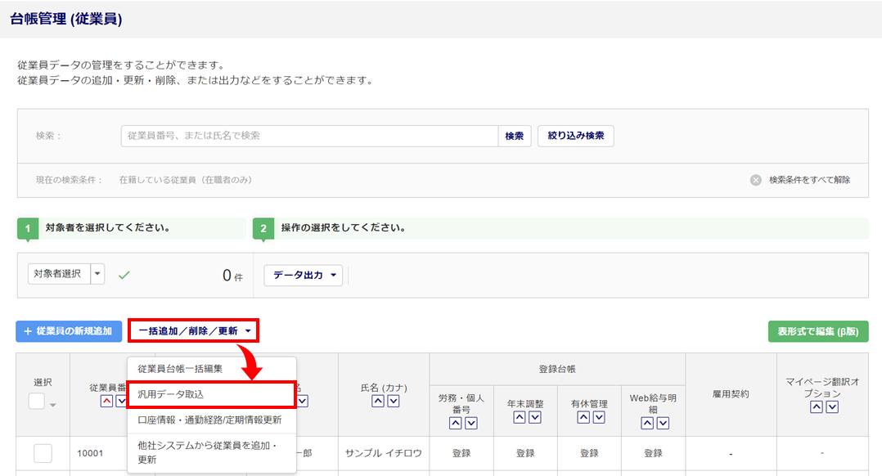This screenshot has width=882, height=476.
Task: Open the arrow beside the 選択 header checkbox
Action: (x=53, y=405)
